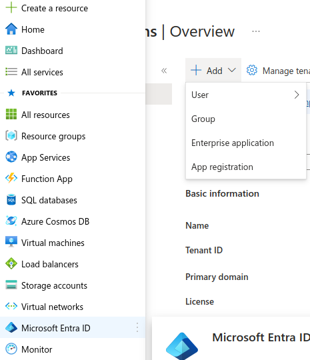The width and height of the screenshot is (310, 360).
Task: Click the Add button label
Action: (x=215, y=71)
